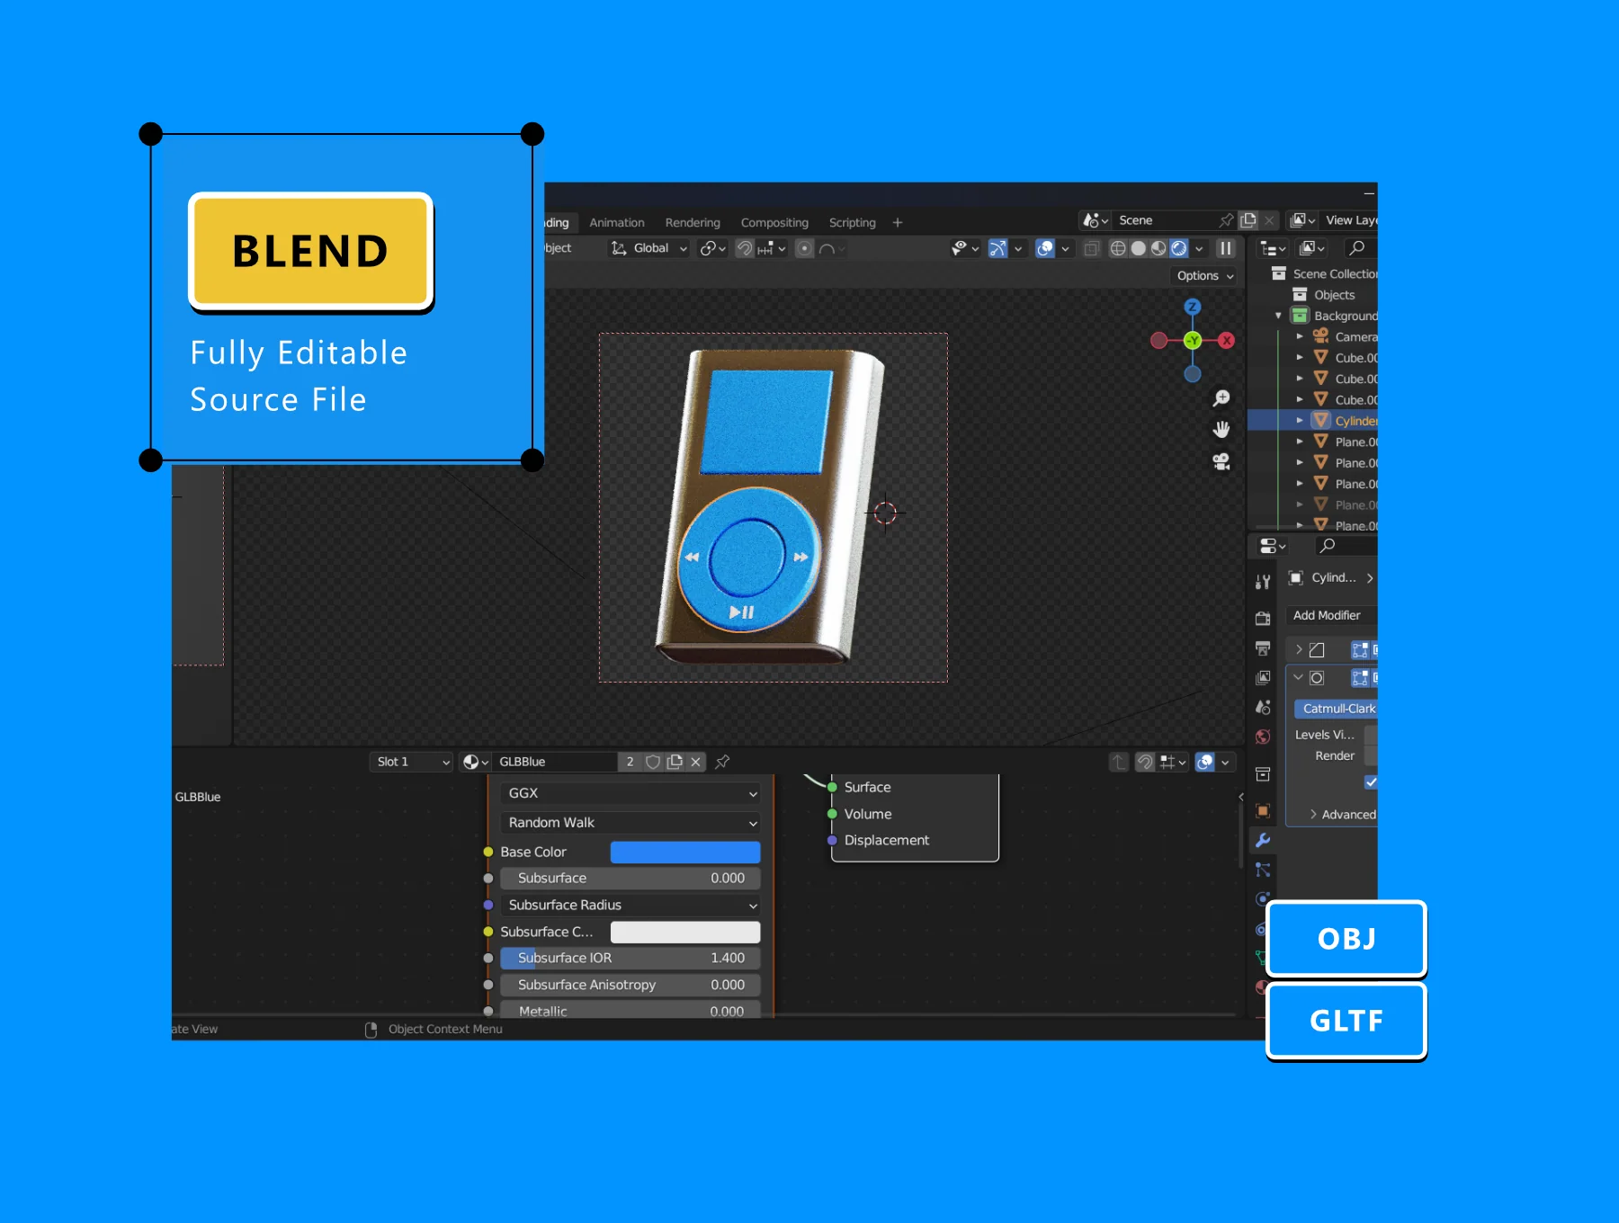Open the World properties globe icon
Viewport: 1619px width, 1223px height.
[x=1263, y=736]
